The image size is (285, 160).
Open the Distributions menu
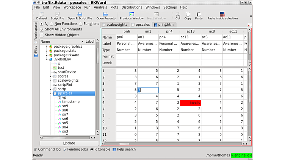(132, 7)
